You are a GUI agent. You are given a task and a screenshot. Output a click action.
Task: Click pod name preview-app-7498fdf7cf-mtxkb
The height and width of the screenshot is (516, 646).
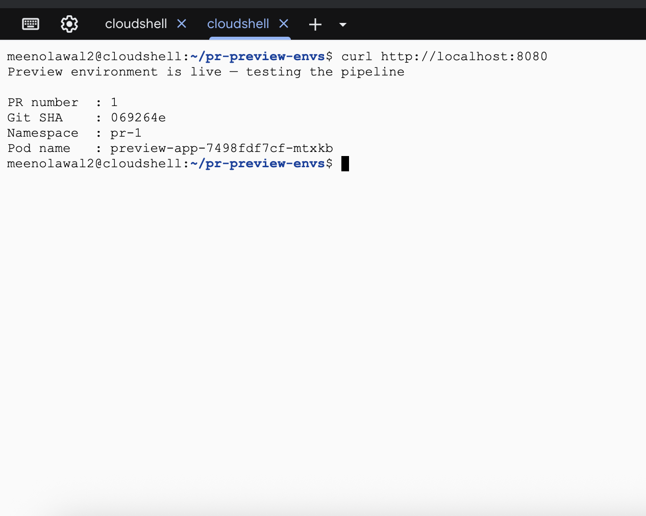pos(221,148)
